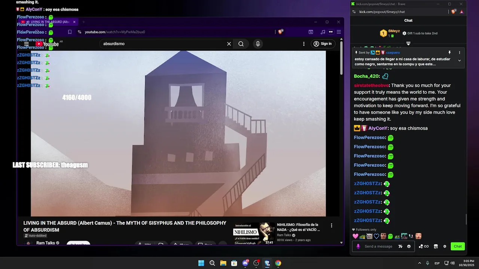Screen dimensions: 479x269
Task: Show hidden system tray icons
Action: pyautogui.click(x=419, y=263)
